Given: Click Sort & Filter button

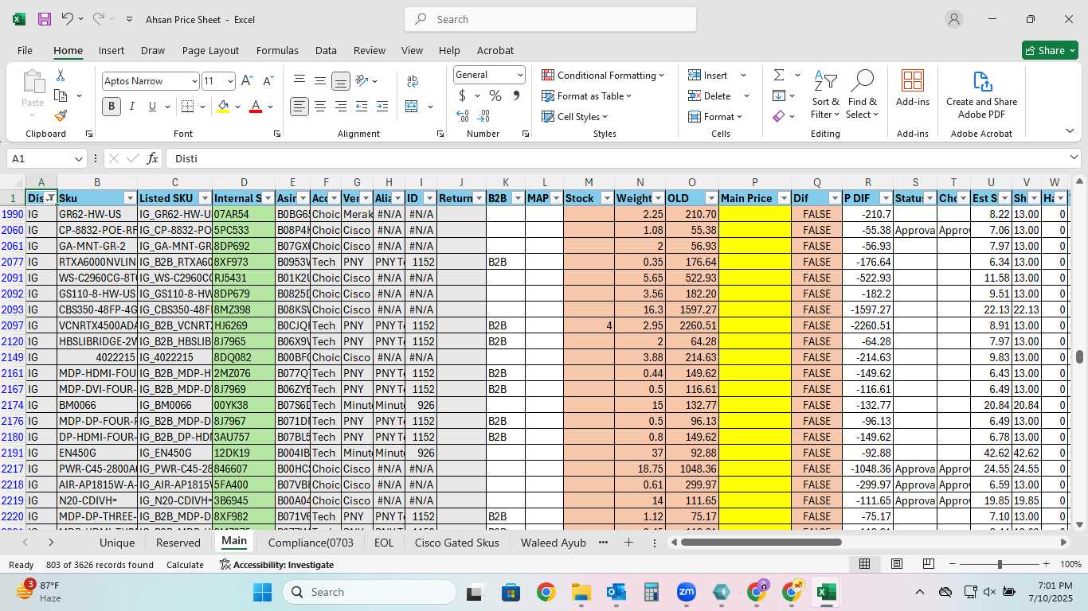Looking at the screenshot, I should coord(825,94).
